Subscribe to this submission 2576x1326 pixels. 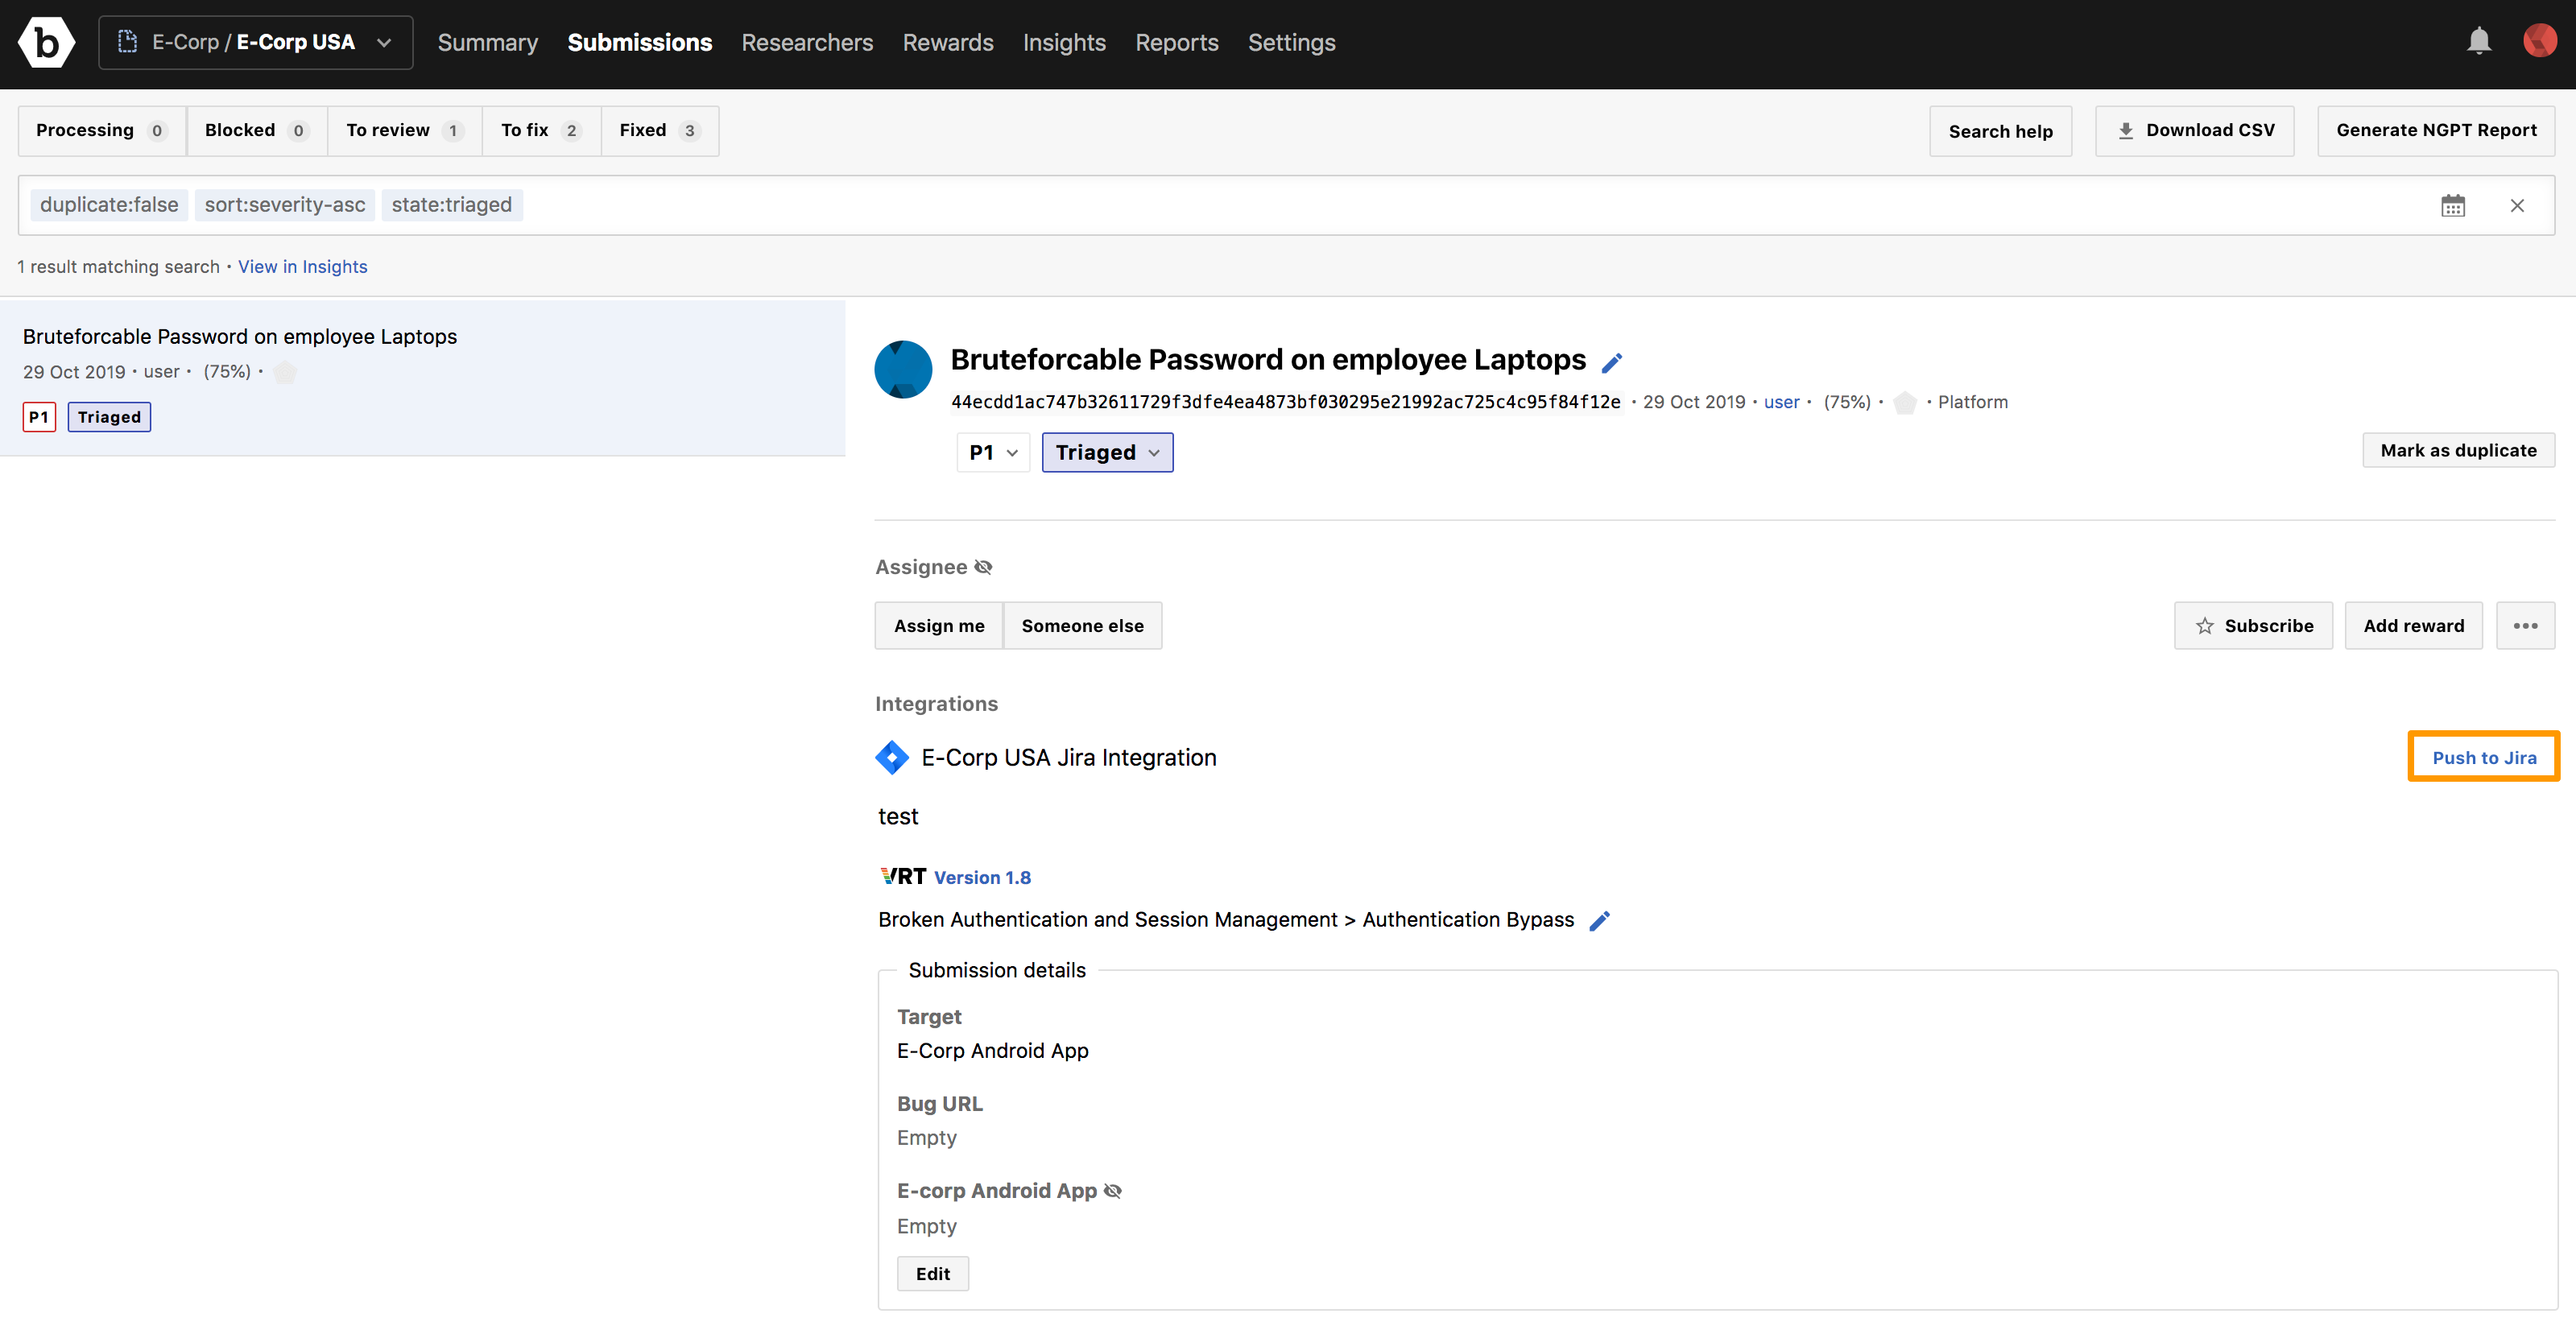(2253, 626)
